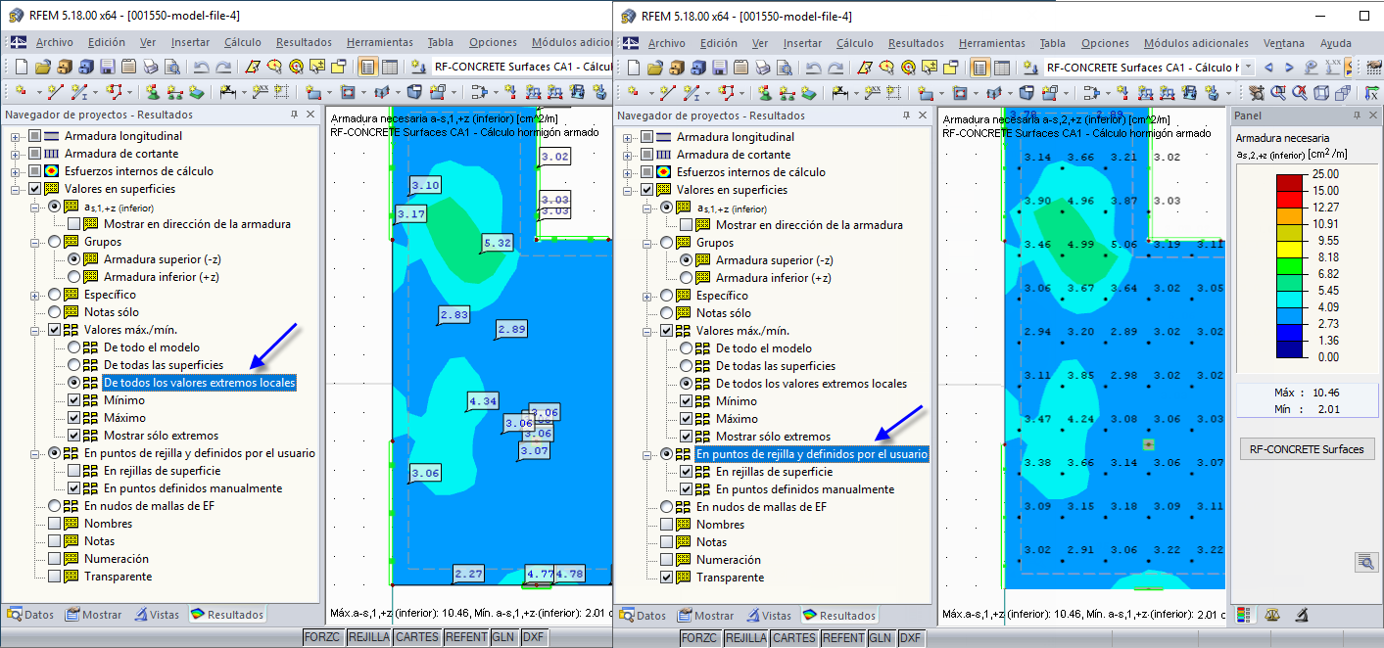The image size is (1384, 648).
Task: Click balance scale icon at Panel bottom
Action: tap(1272, 615)
